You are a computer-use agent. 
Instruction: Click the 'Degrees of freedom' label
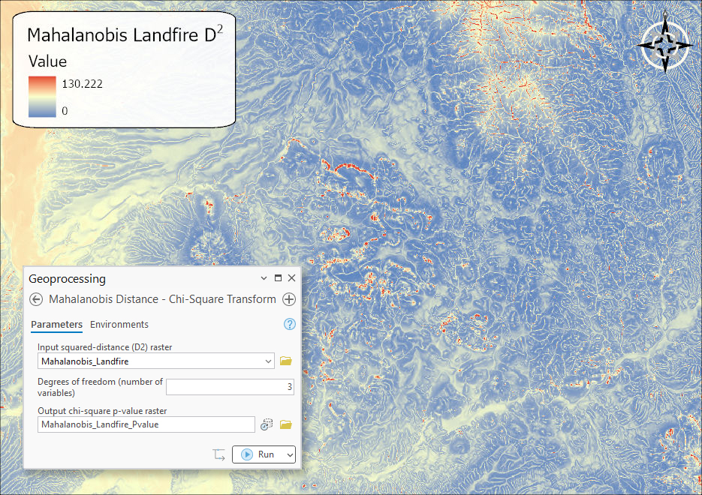pyautogui.click(x=100, y=387)
